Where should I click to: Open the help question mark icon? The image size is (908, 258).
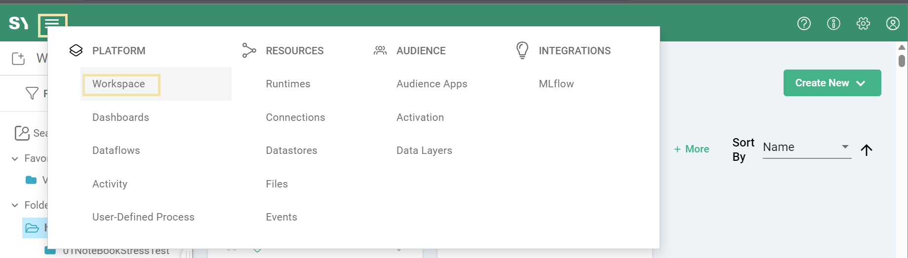pyautogui.click(x=804, y=23)
